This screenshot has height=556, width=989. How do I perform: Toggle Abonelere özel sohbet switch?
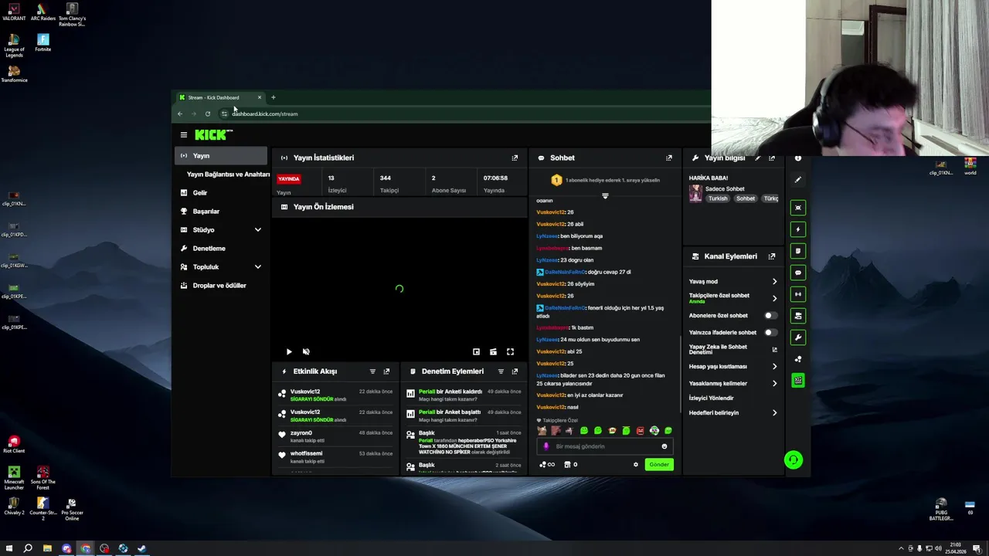click(x=770, y=316)
